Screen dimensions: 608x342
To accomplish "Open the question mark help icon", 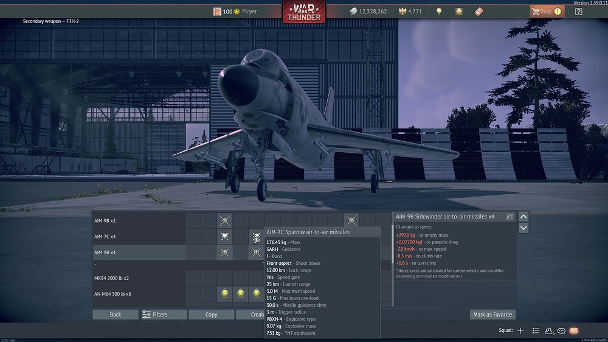I will (x=579, y=11).
